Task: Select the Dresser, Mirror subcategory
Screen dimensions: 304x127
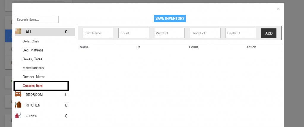Action: (x=34, y=77)
